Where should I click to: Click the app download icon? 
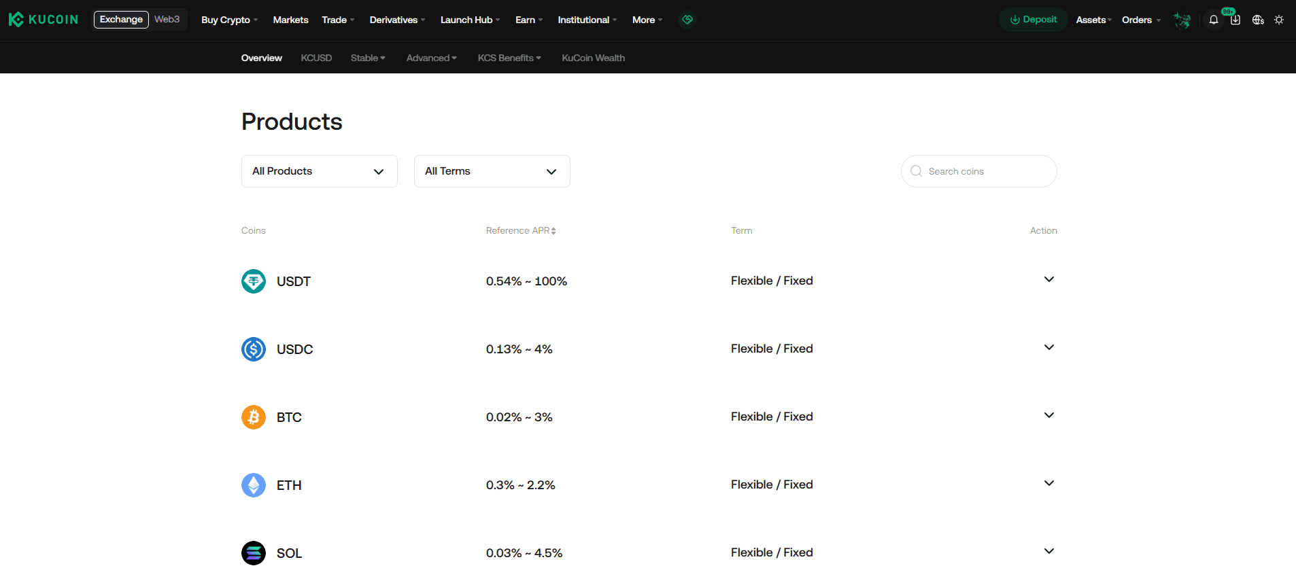pos(1235,20)
